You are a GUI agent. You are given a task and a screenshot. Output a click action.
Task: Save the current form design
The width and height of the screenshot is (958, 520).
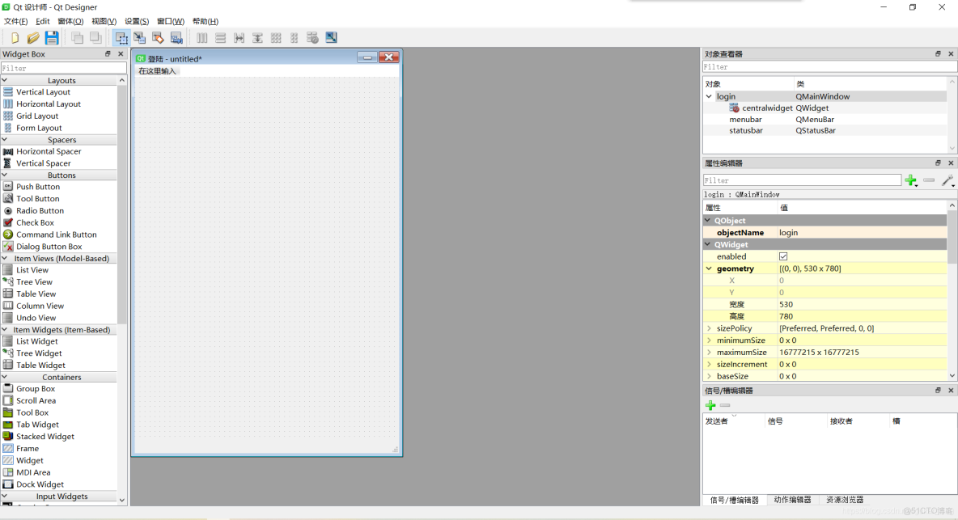51,37
